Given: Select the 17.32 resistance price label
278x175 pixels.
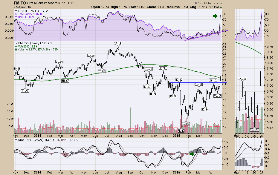Looking at the screenshot, I should 179,80.
